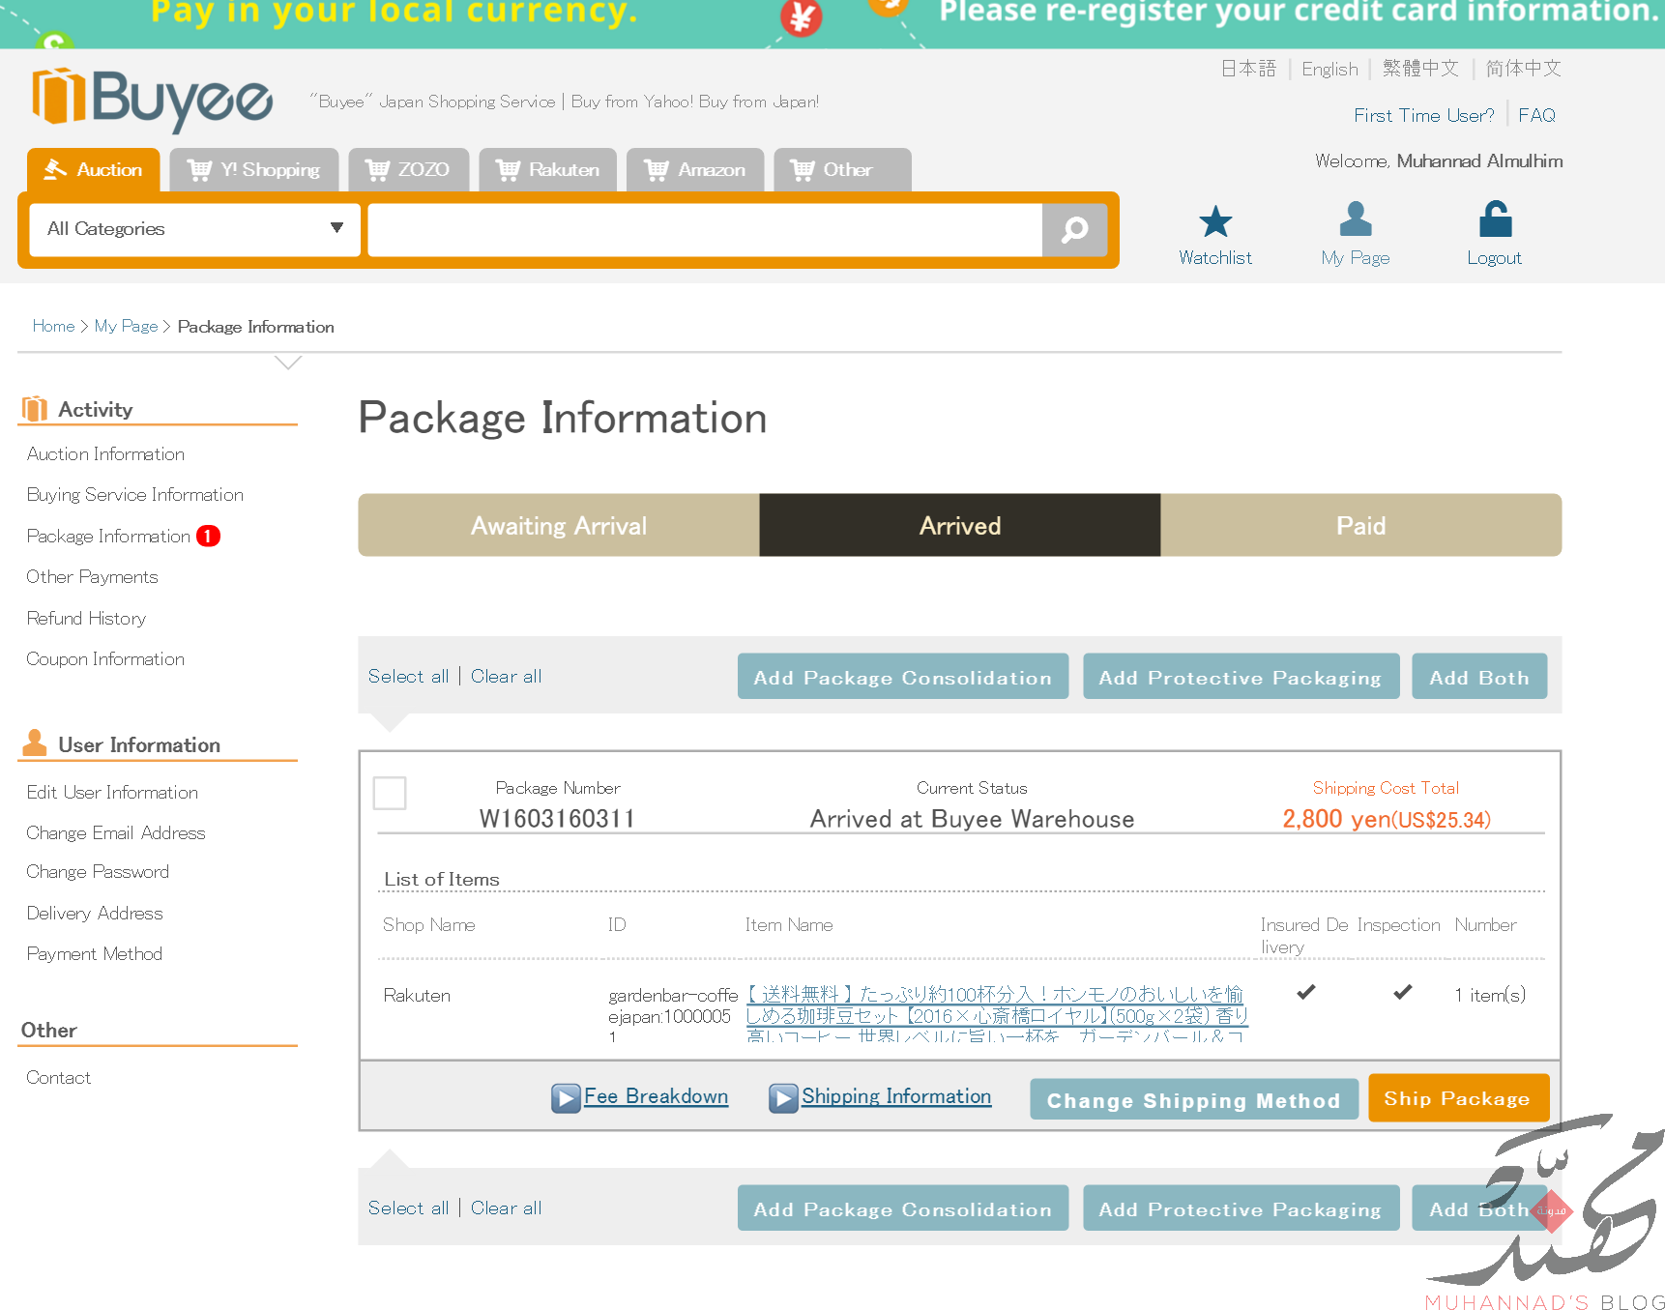Open My Page via the person icon
1665x1310 pixels.
1355,219
